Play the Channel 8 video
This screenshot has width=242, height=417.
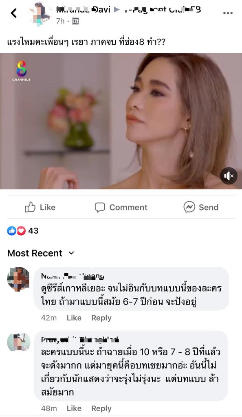[121, 121]
